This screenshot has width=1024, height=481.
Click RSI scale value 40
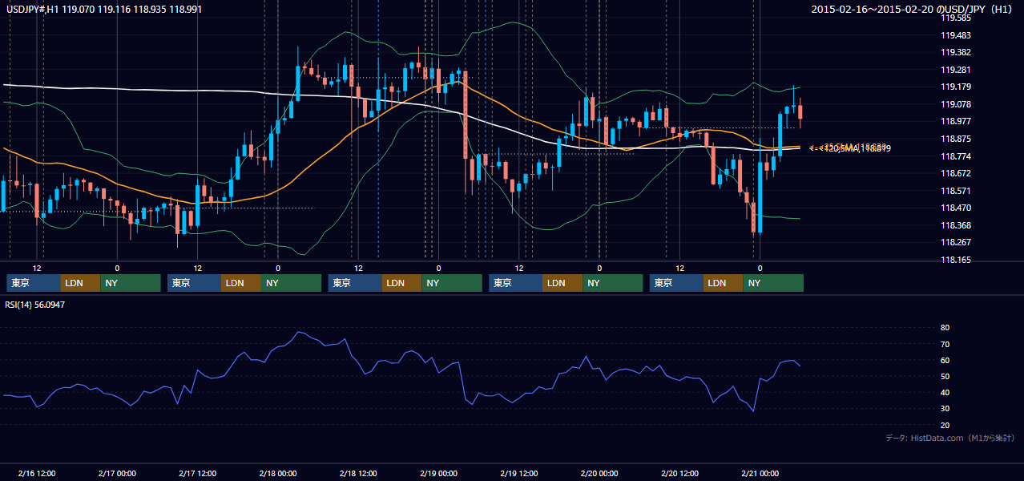coord(945,392)
